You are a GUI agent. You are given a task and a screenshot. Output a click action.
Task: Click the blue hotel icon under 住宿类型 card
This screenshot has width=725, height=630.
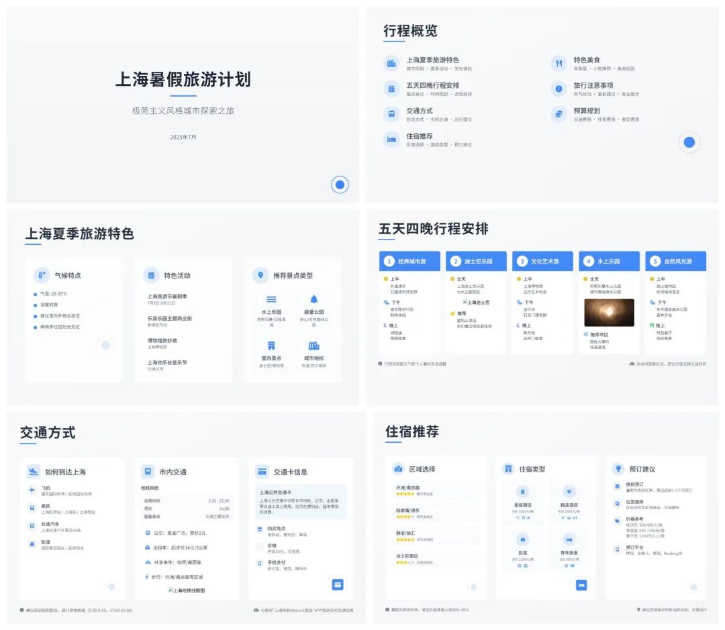pos(581,585)
